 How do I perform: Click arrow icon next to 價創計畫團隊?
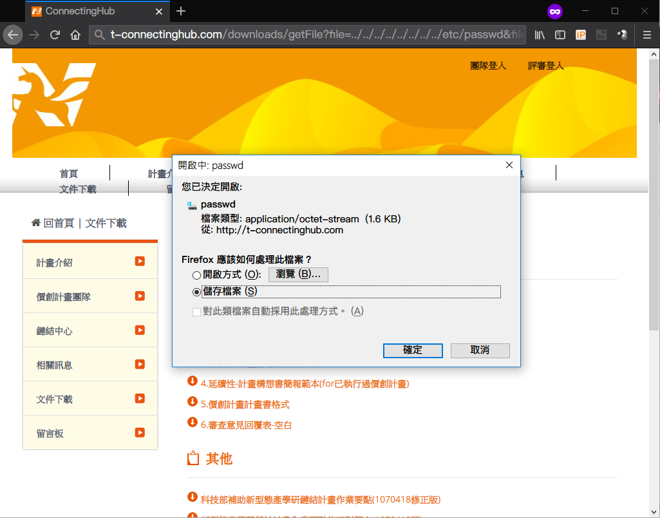[140, 296]
